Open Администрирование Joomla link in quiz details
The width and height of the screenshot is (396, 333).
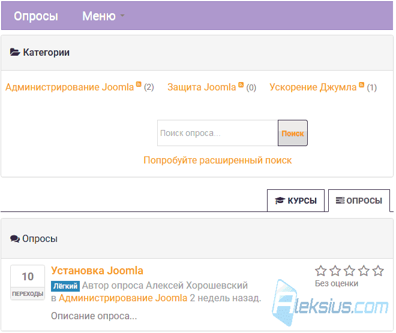click(123, 298)
